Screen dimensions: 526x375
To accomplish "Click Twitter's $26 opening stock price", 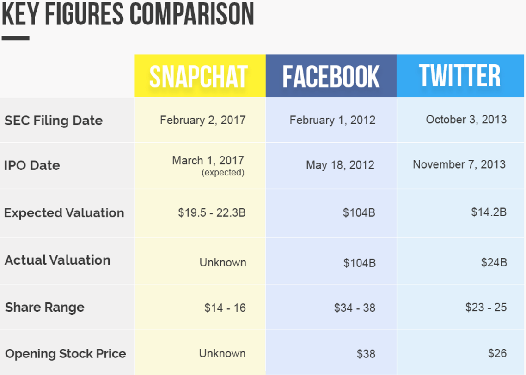I will pos(497,353).
